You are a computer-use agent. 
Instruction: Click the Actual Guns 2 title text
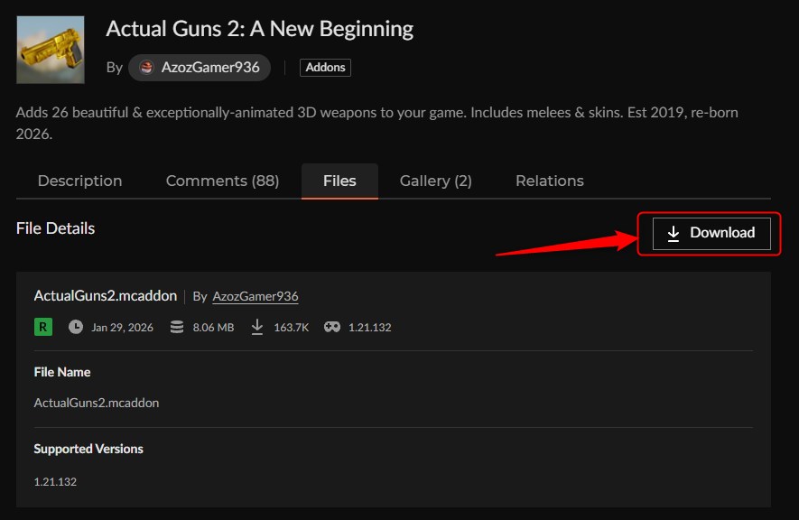pos(259,28)
